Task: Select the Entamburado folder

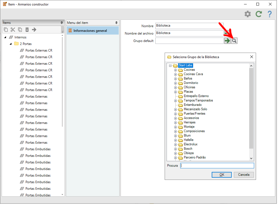Action: click(x=193, y=105)
